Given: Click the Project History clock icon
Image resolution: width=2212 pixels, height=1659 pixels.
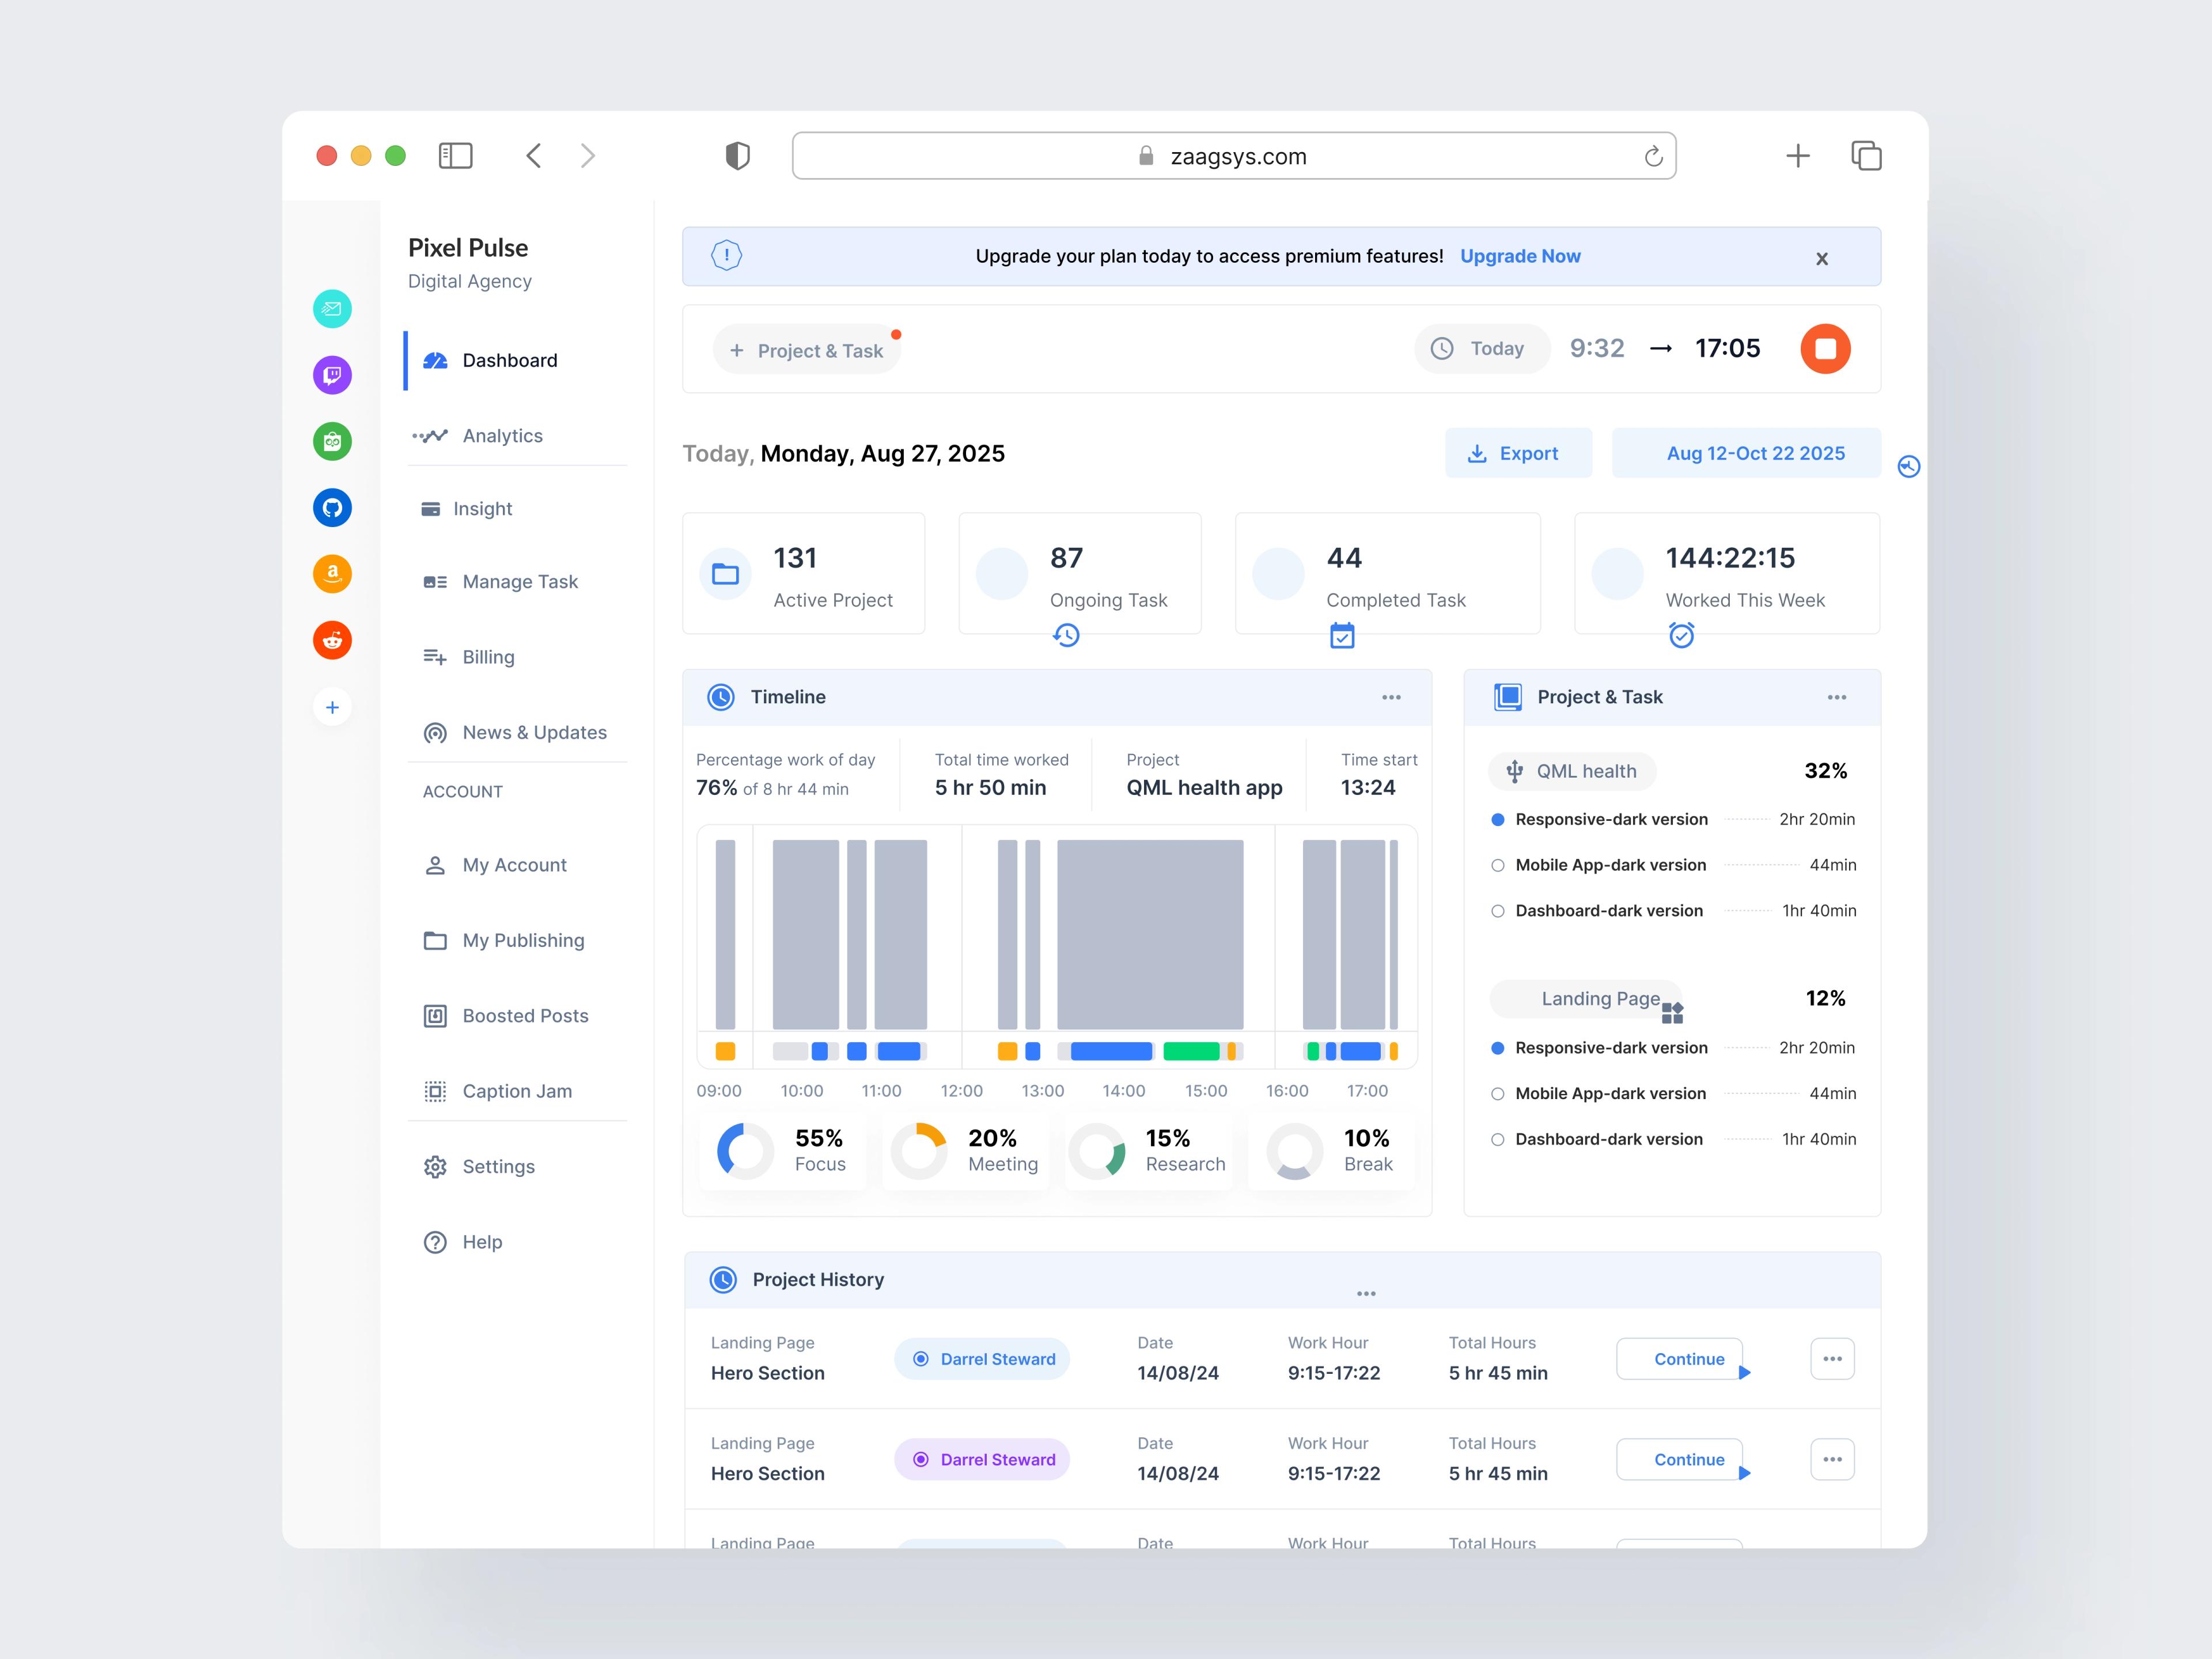Looking at the screenshot, I should click(723, 1279).
